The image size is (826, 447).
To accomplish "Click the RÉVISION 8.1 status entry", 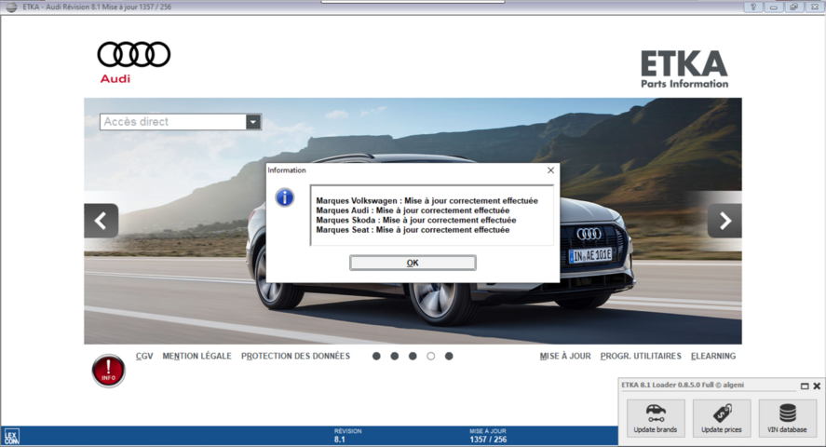I will [347, 436].
